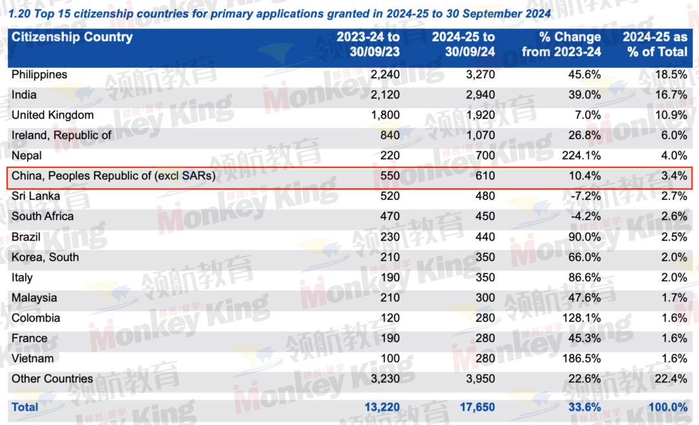Select the highlighted China, Peoples Republic row label
699x425 pixels.
(113, 176)
